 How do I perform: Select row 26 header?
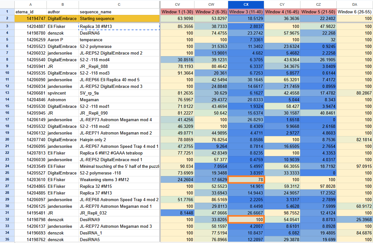(x=7, y=180)
